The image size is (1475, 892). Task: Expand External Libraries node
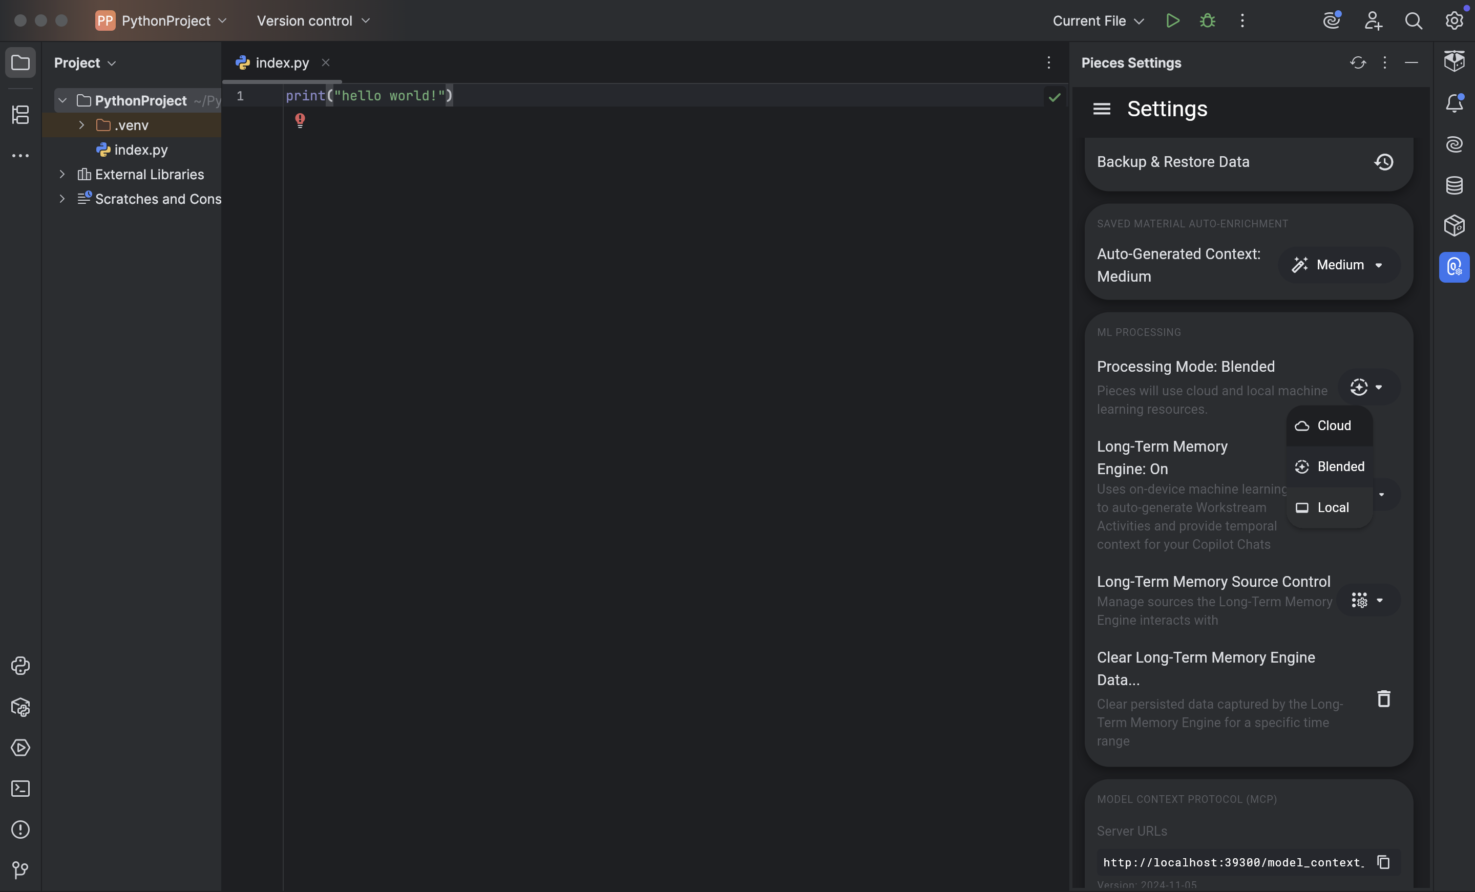click(61, 174)
